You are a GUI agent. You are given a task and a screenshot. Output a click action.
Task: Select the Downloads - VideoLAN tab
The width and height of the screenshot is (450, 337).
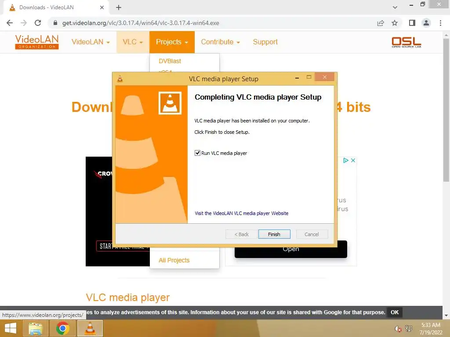56,7
